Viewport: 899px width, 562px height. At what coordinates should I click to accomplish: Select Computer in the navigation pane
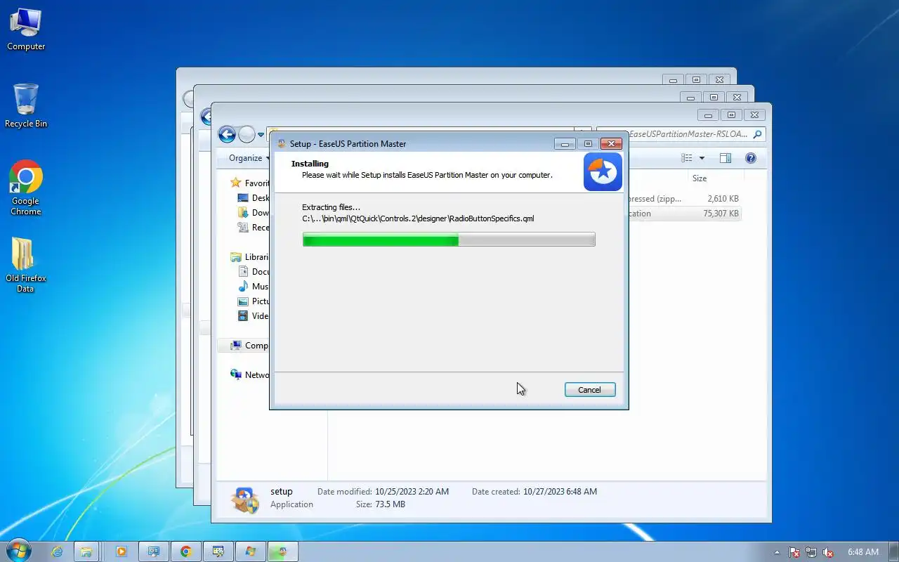click(251, 346)
